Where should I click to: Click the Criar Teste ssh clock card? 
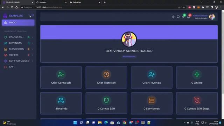(x=106, y=77)
